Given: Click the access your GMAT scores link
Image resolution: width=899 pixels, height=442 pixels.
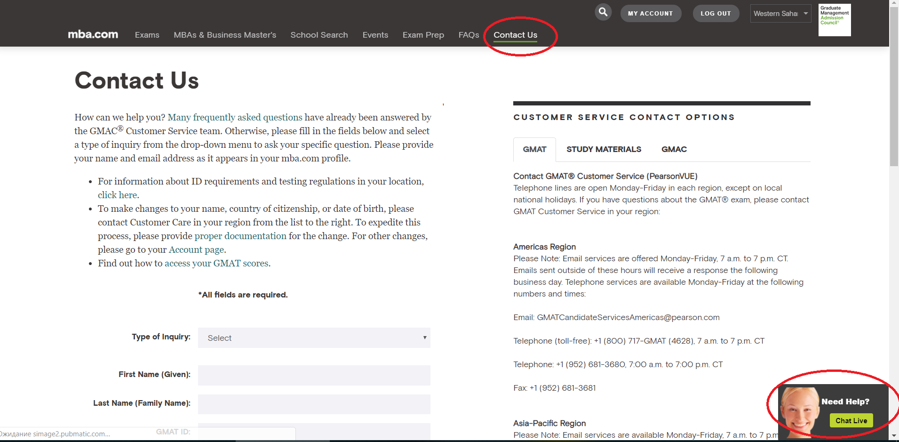Looking at the screenshot, I should pyautogui.click(x=216, y=263).
